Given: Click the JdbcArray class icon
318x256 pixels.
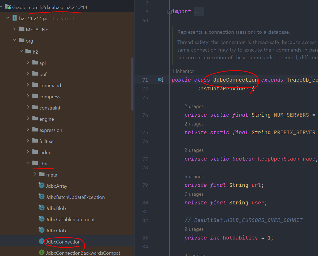Looking at the screenshot, I should (x=41, y=185).
